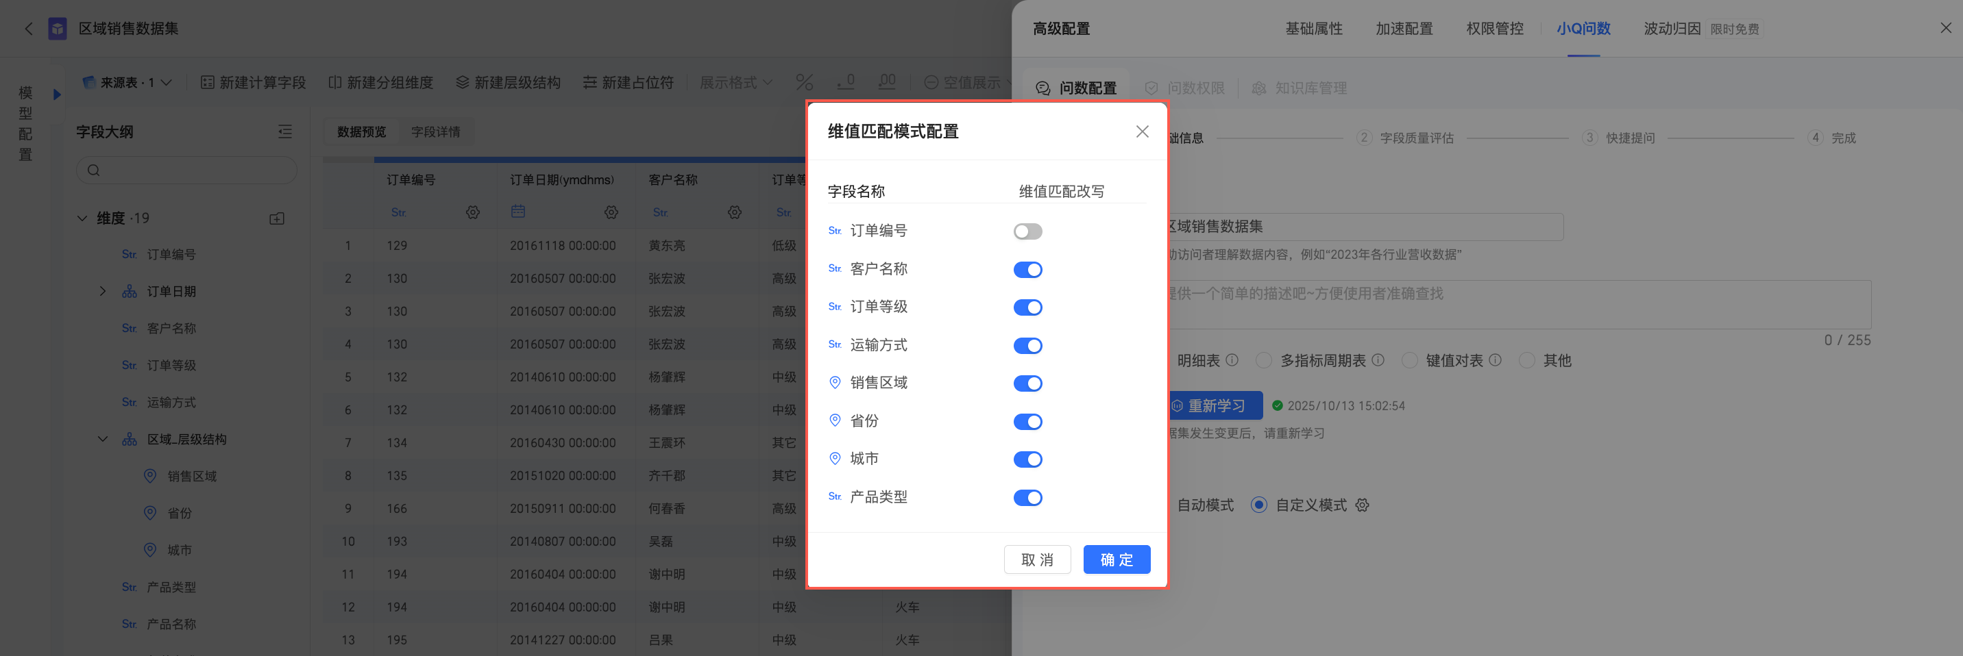Collapse the 维度 · 19 group
The height and width of the screenshot is (656, 1963).
coord(82,218)
